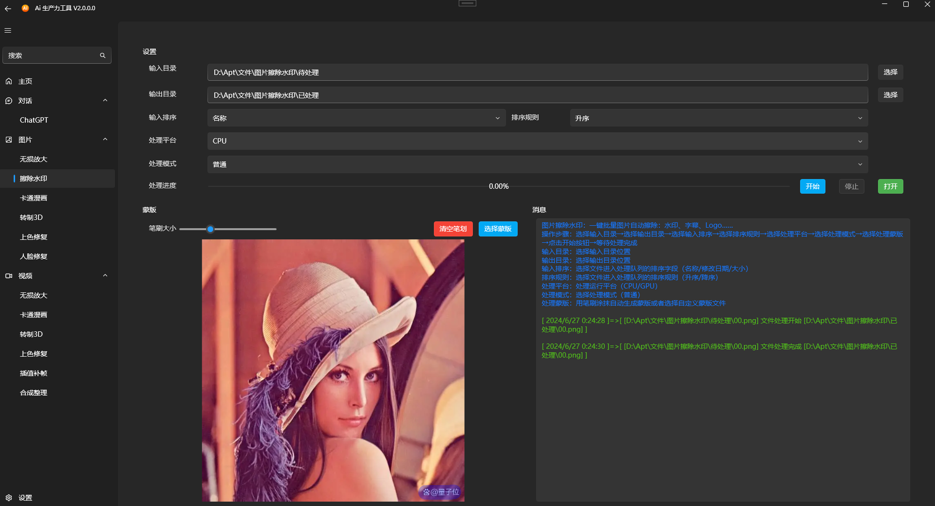Viewport: 935px width, 506px height.
Task: Click the mask preview image
Action: point(333,370)
